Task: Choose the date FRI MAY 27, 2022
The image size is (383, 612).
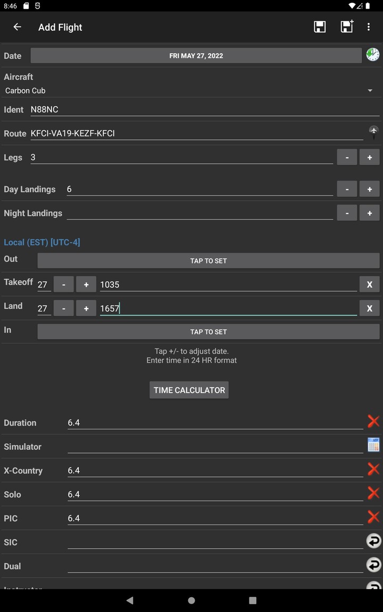Action: (x=196, y=56)
